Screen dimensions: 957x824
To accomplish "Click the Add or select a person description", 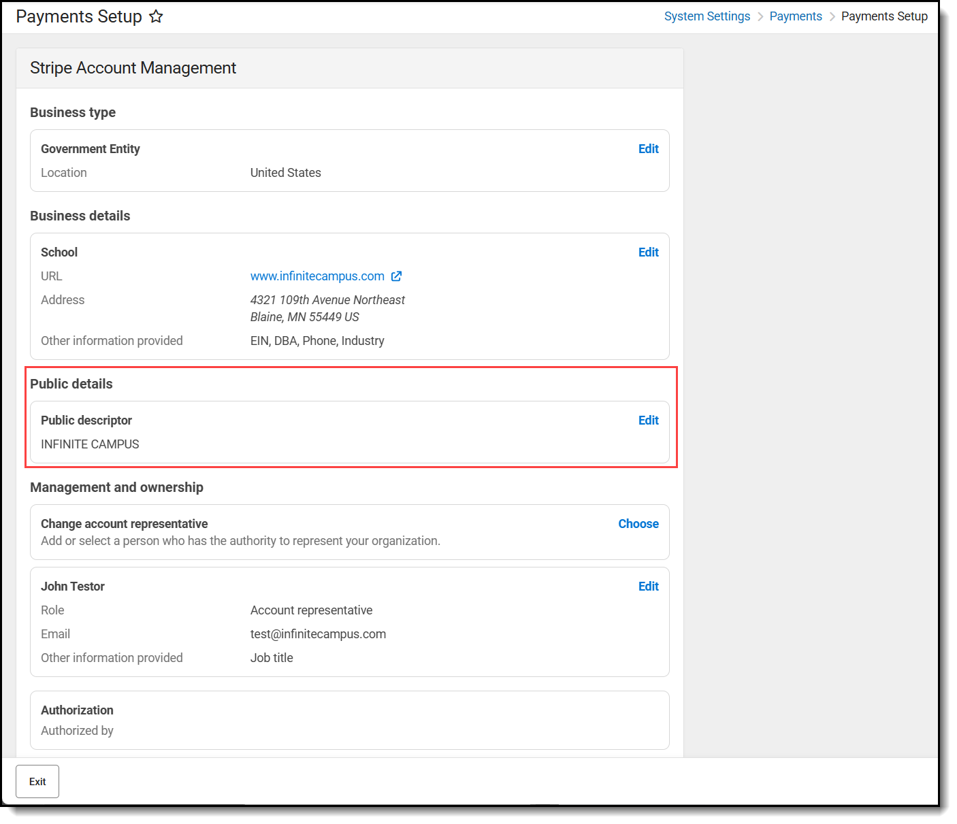I will click(x=240, y=541).
